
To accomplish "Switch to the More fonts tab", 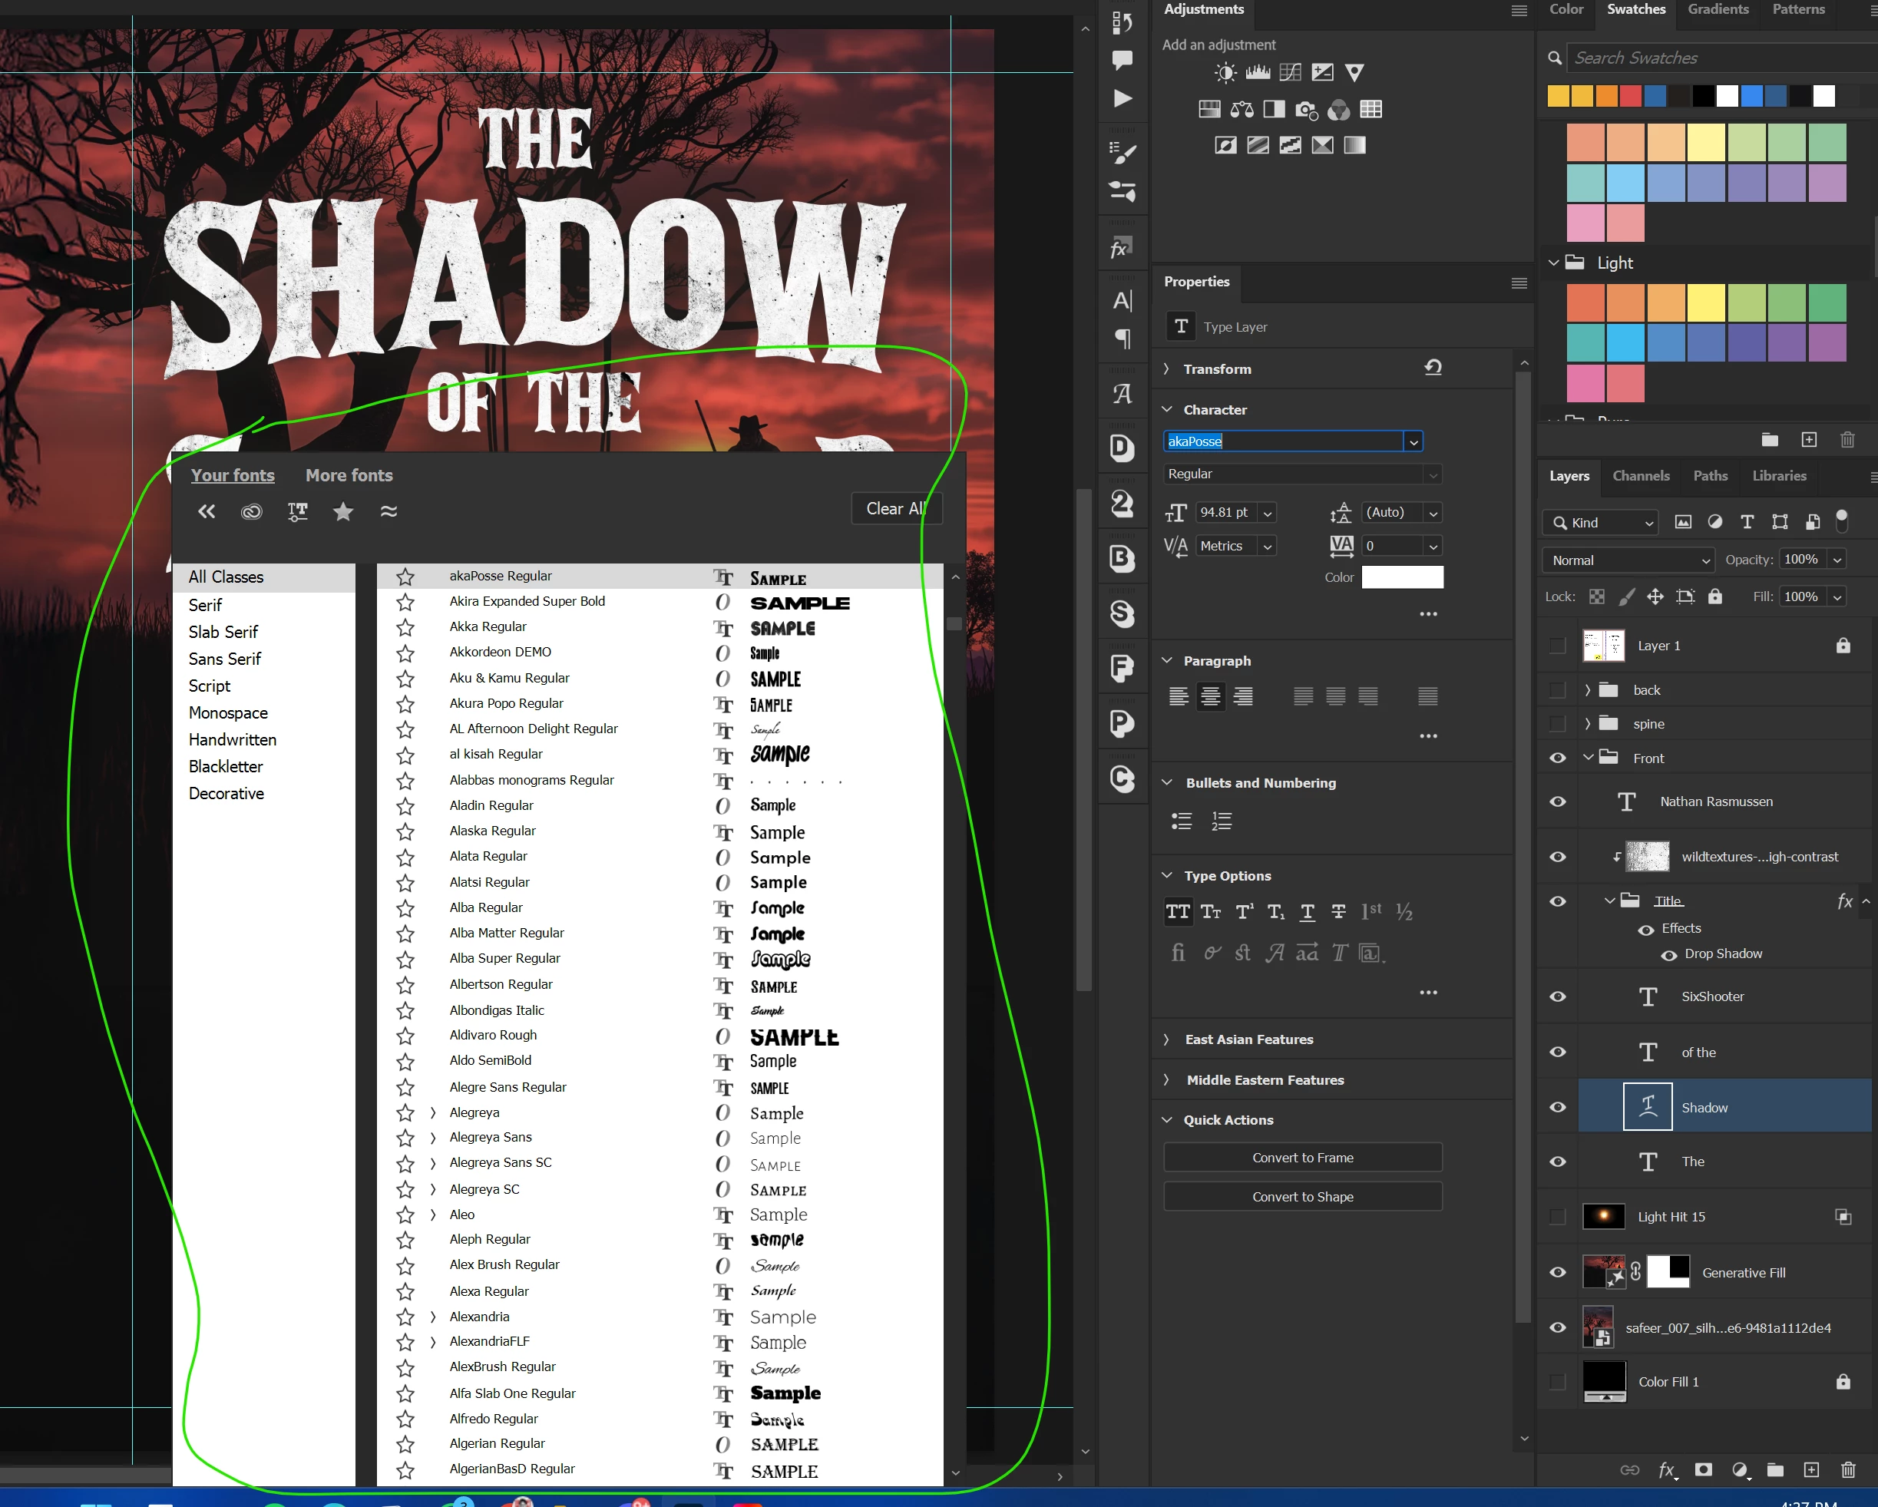I will 349,474.
